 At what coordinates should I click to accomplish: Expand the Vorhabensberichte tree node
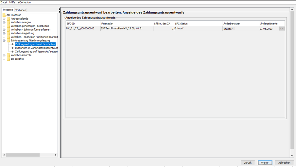coord(4,55)
